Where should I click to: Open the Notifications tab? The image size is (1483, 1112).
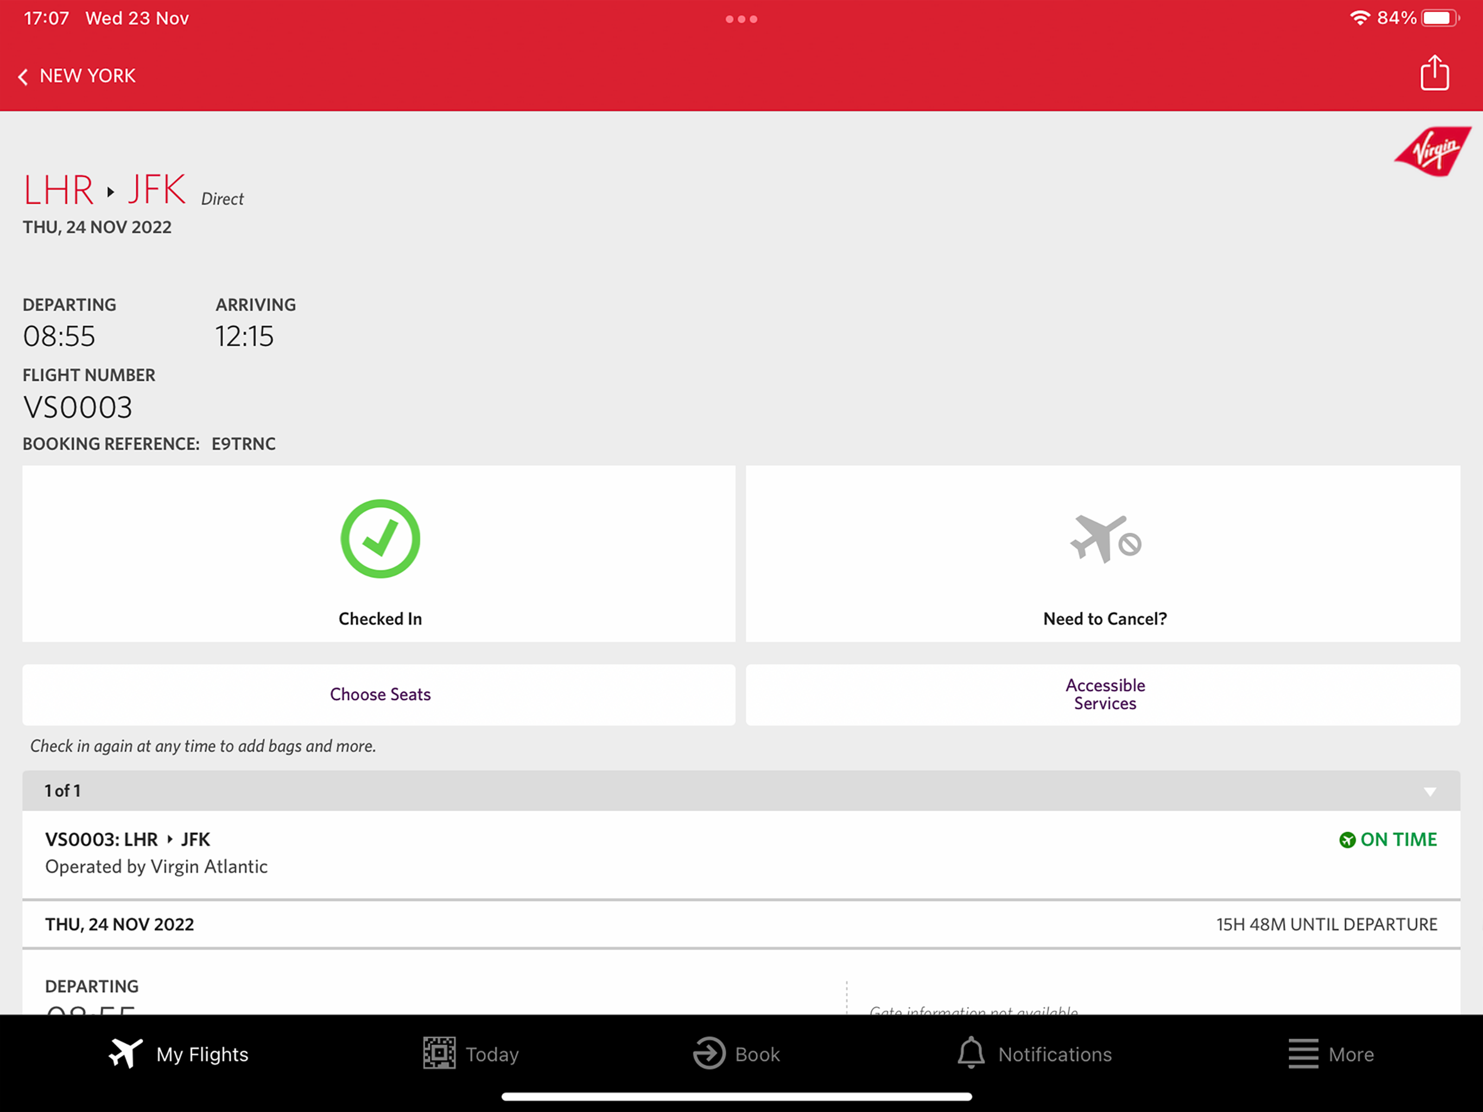coord(1034,1054)
